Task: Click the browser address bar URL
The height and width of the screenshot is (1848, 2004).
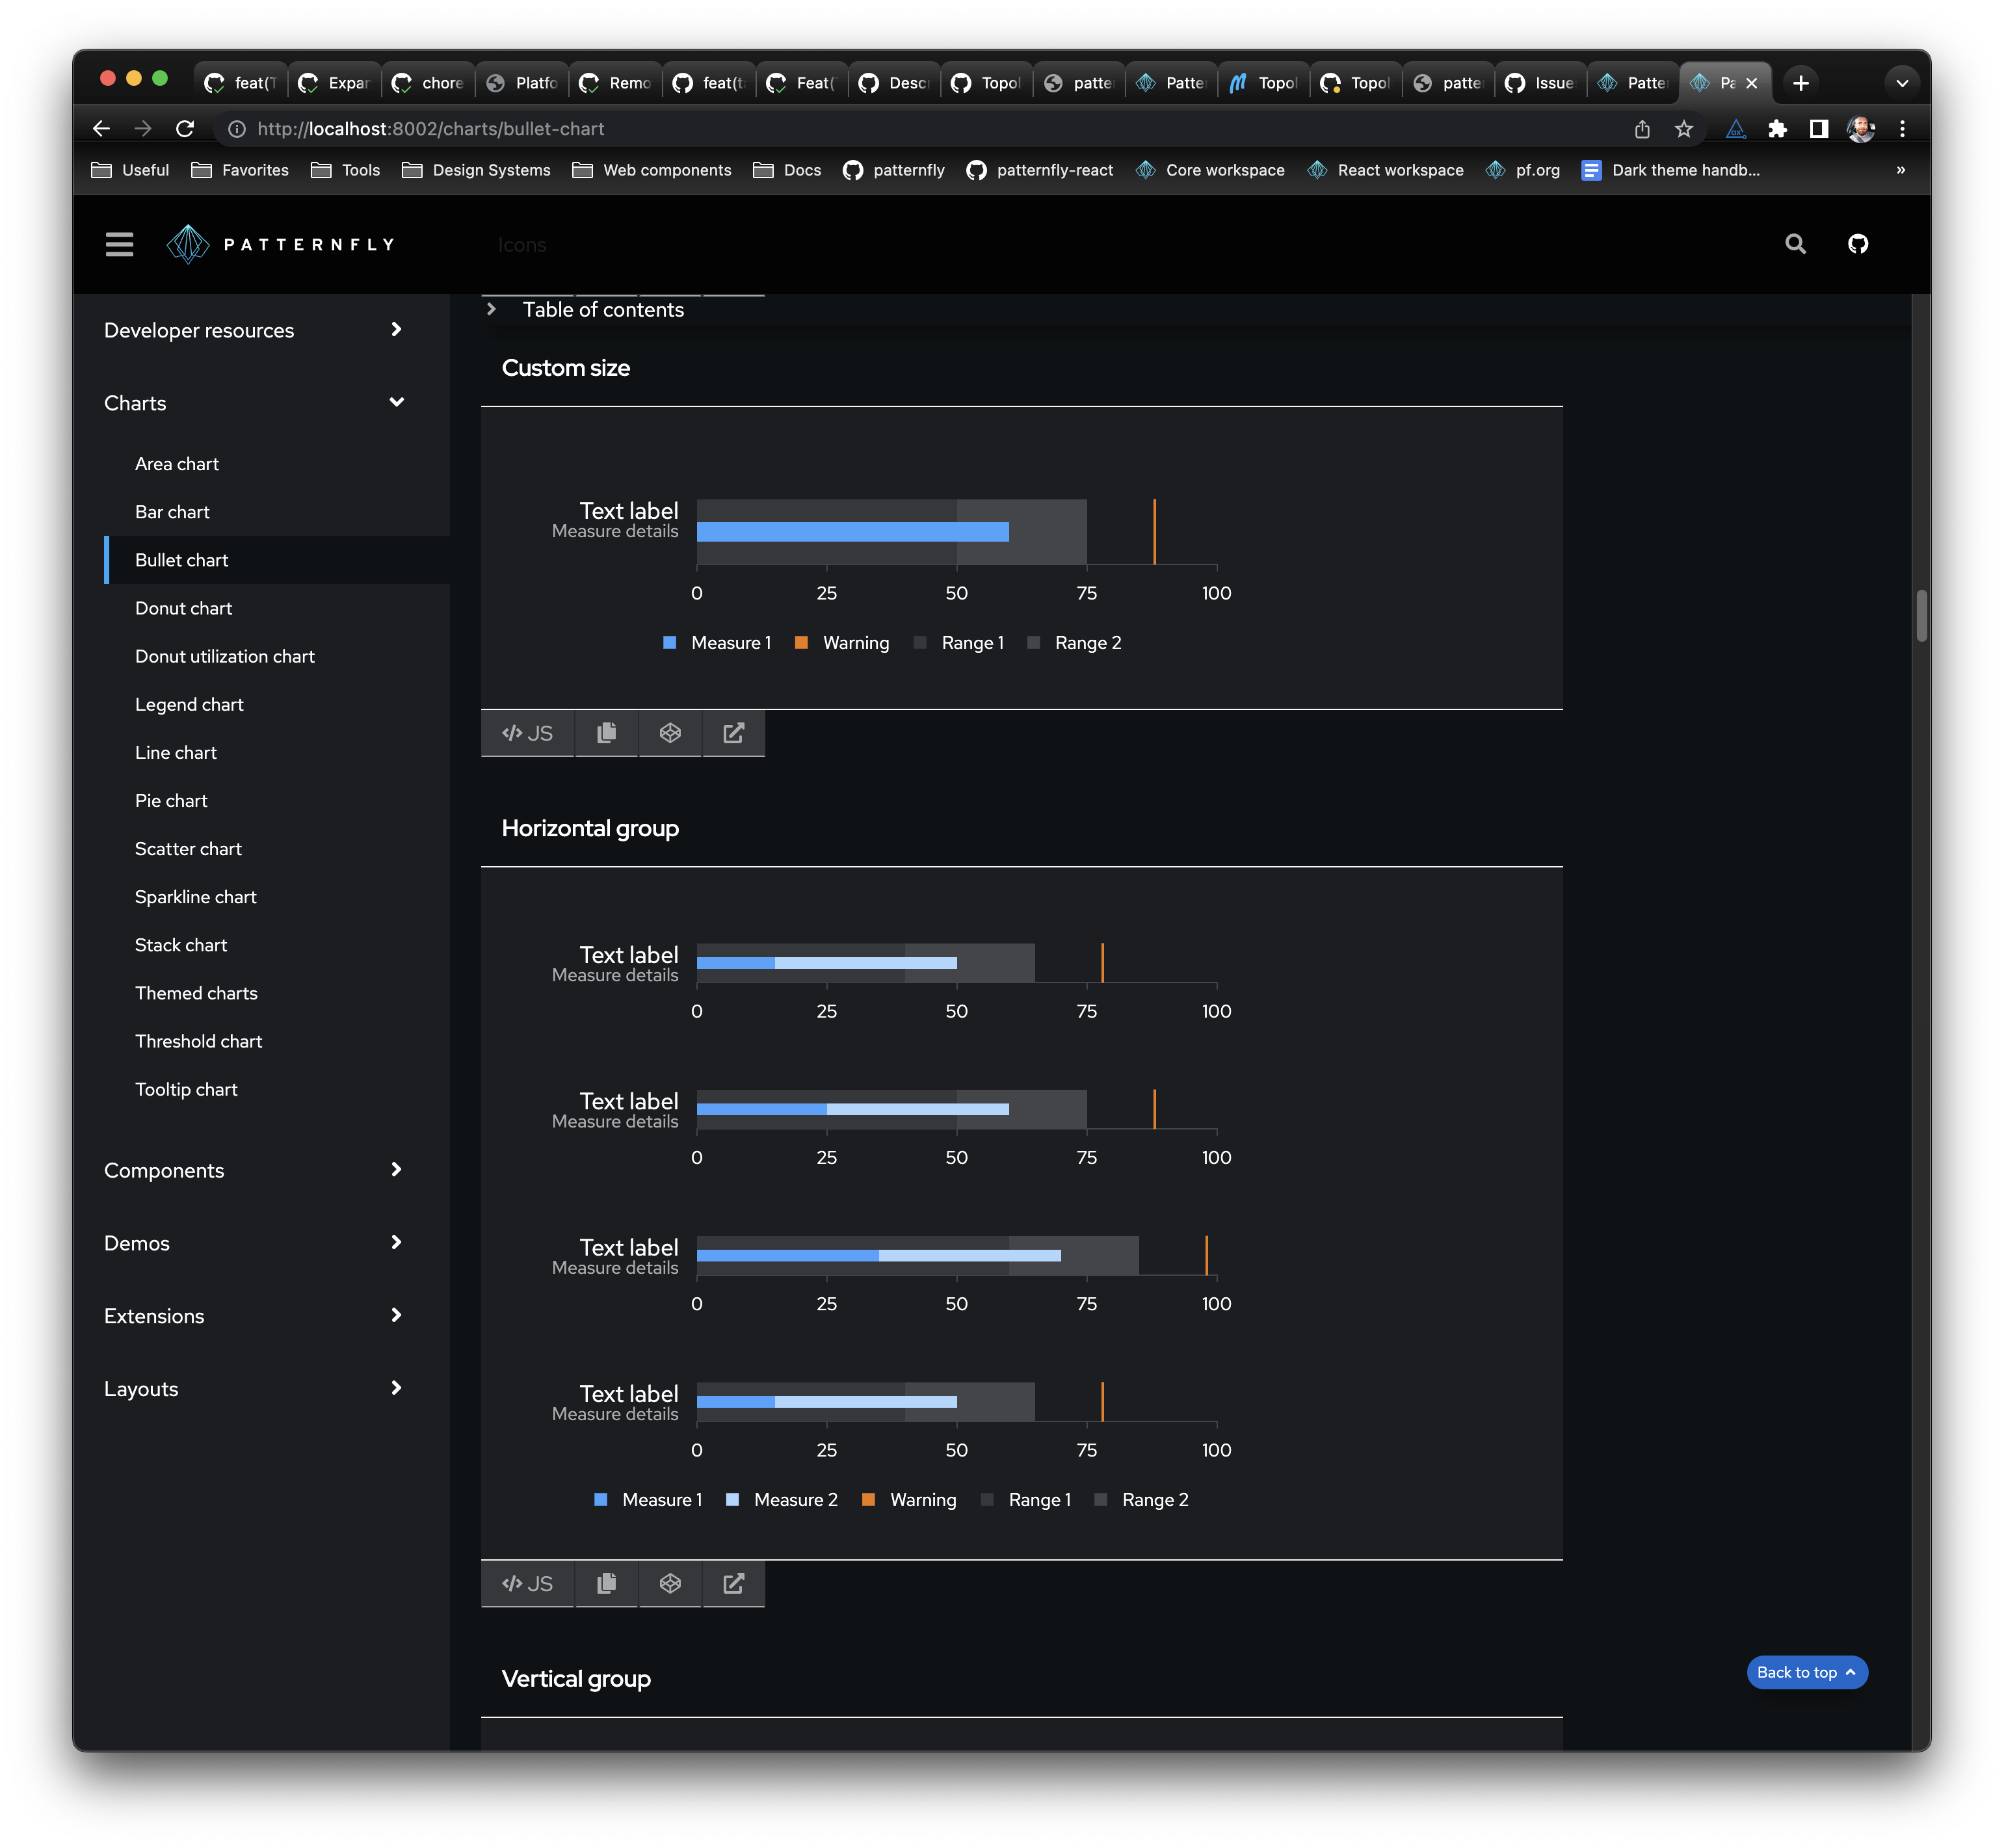Action: click(x=430, y=129)
